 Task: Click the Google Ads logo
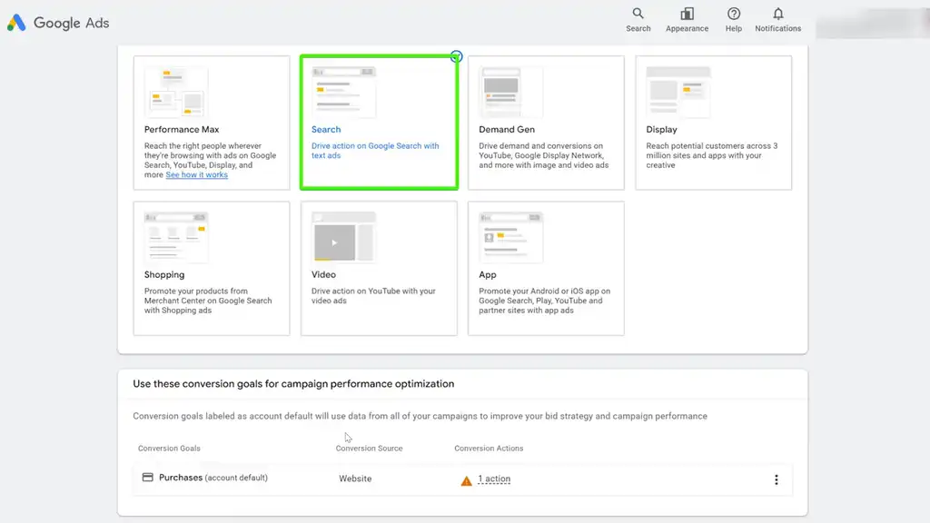point(58,23)
